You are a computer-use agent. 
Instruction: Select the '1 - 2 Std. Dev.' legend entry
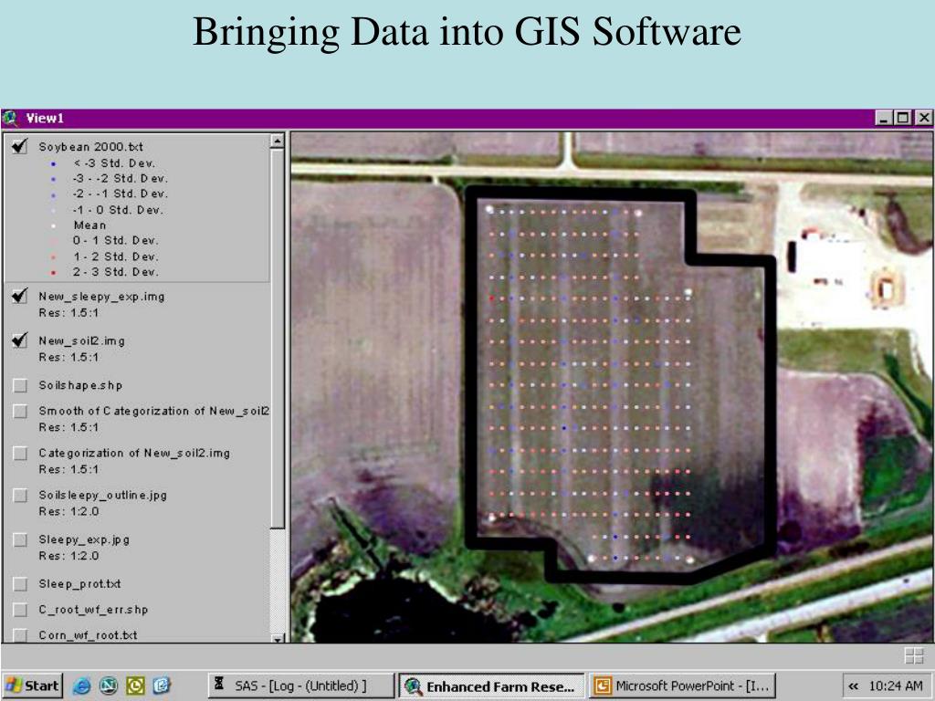116,256
